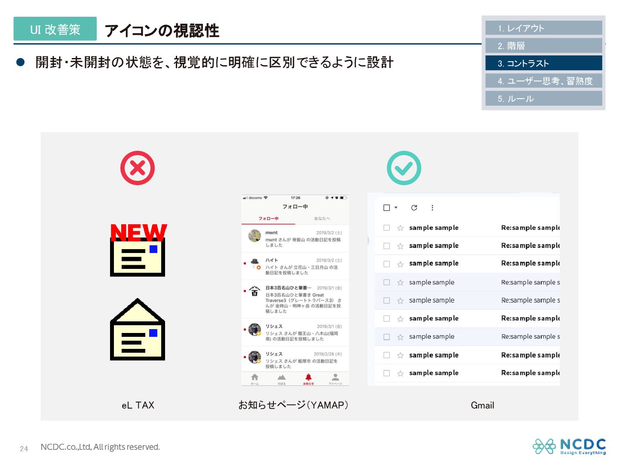619x464 pixels.
Task: Check the seventh Gmail email's checkbox
Action: pyautogui.click(x=386, y=337)
